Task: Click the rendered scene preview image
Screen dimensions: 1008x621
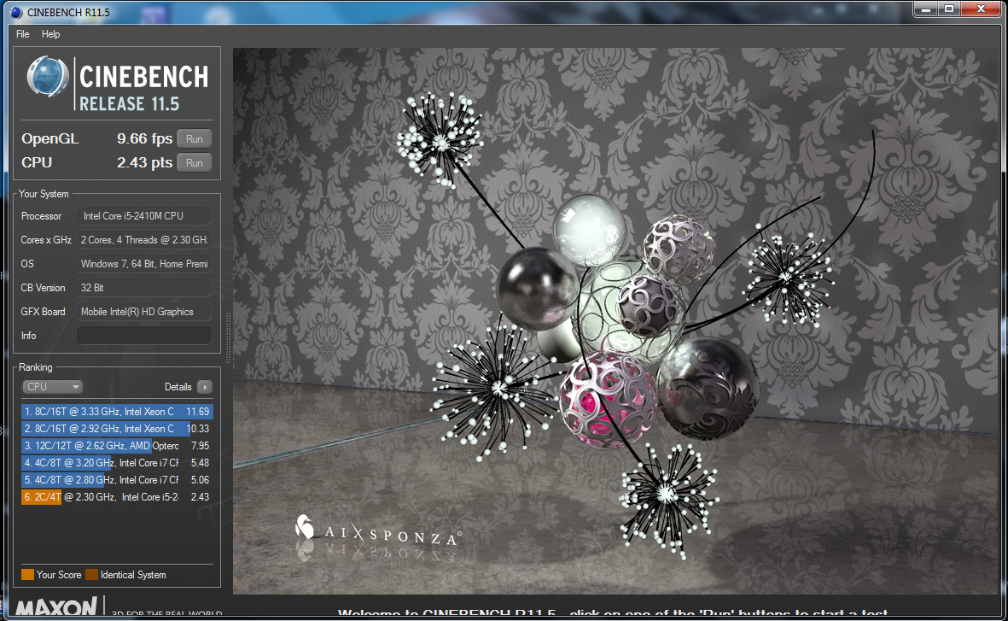Action: click(615, 320)
